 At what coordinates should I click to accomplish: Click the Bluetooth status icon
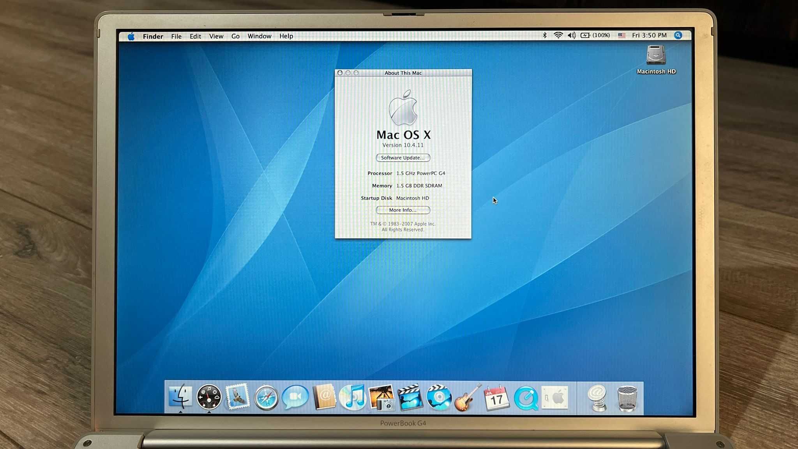tap(545, 35)
